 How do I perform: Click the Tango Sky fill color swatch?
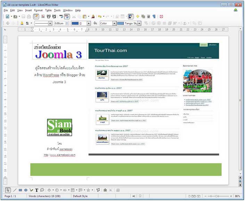point(121,23)
